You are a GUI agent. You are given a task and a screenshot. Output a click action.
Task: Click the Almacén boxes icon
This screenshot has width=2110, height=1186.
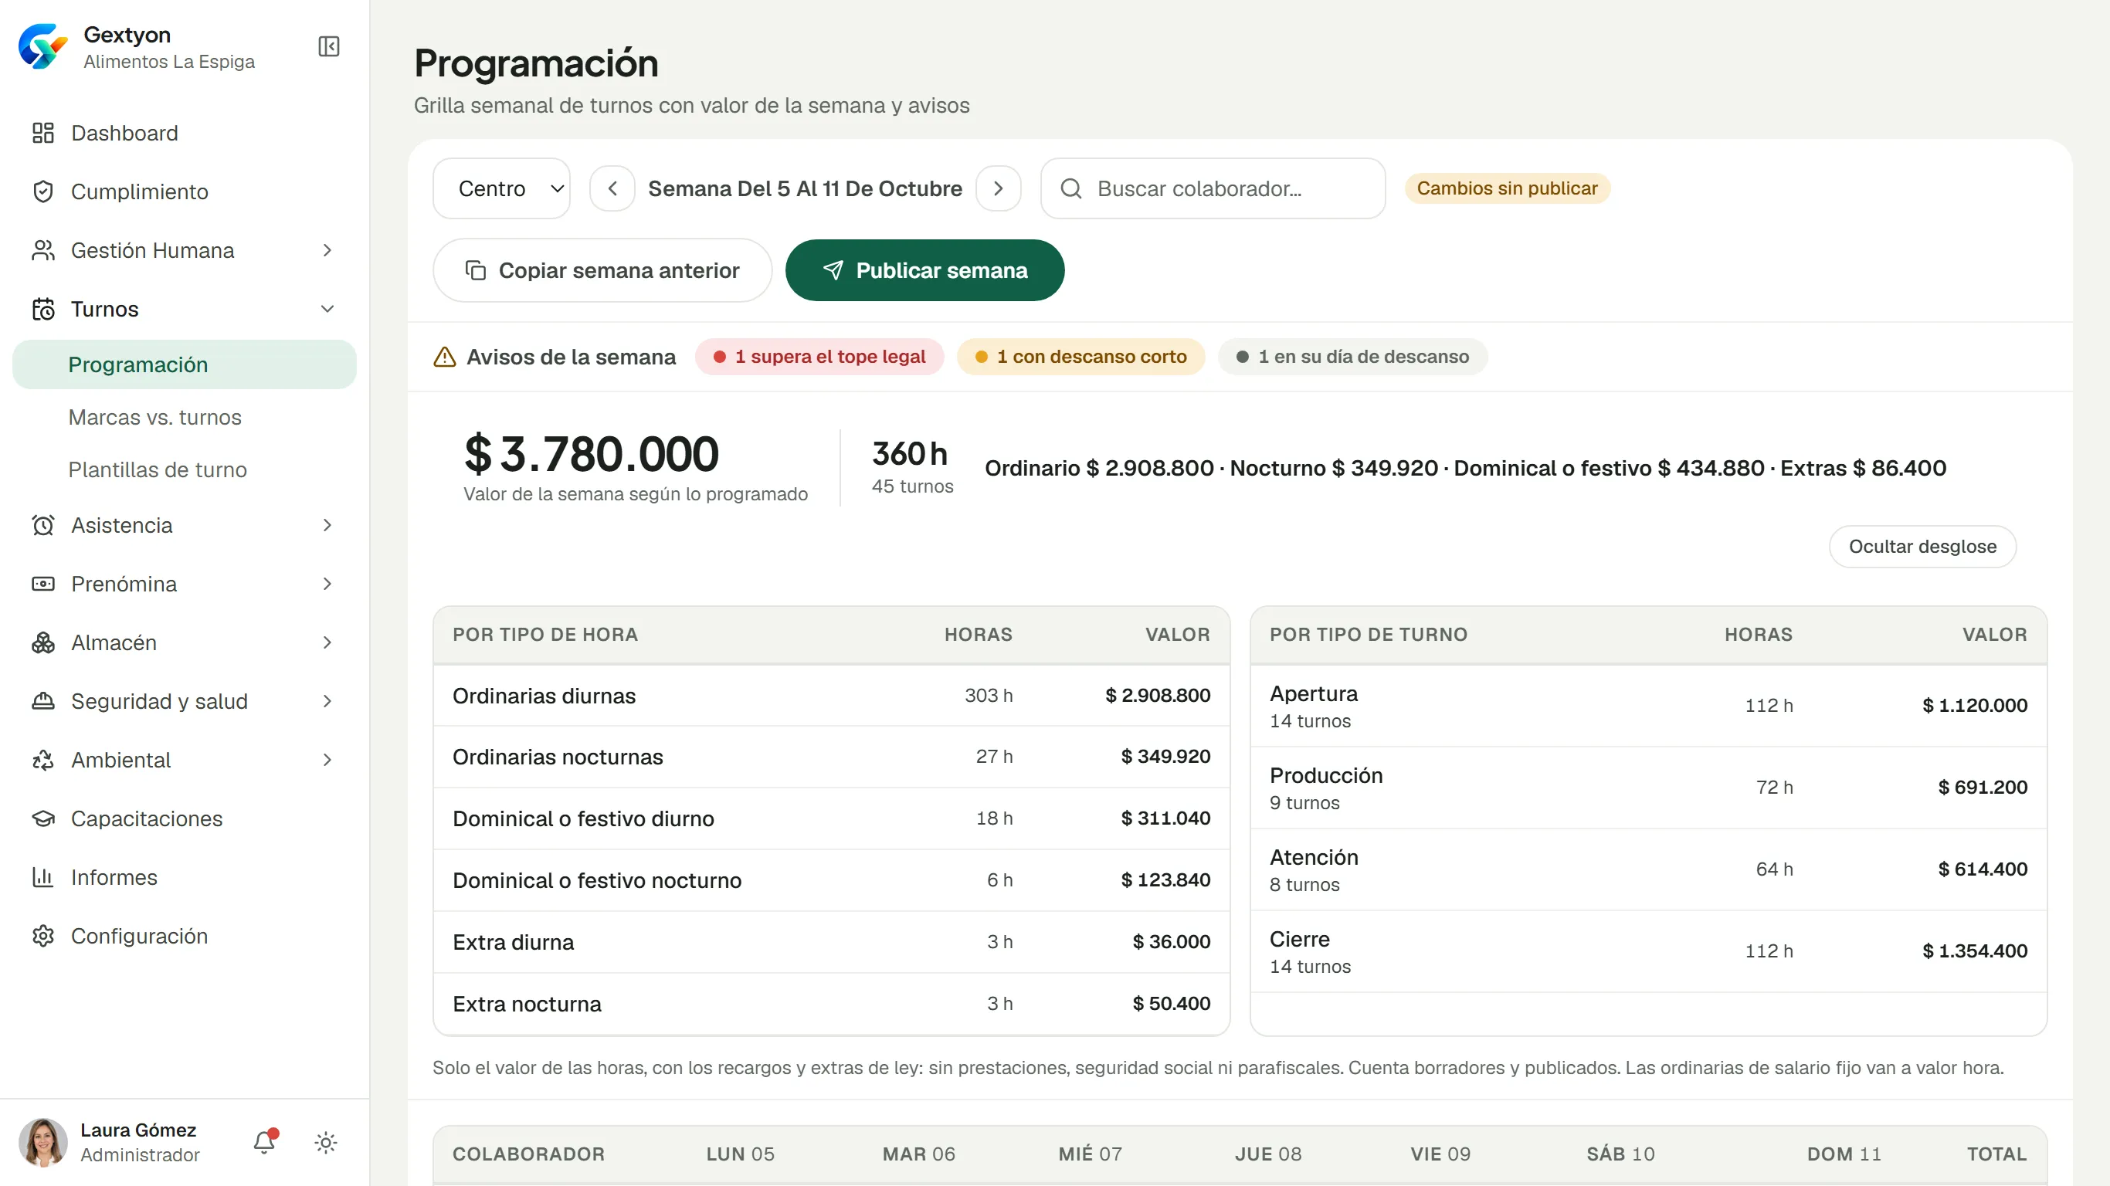pos(42,643)
